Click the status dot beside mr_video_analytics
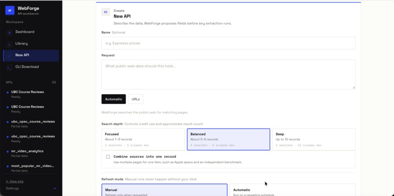The image size is (394, 196). pyautogui.click(x=7, y=152)
